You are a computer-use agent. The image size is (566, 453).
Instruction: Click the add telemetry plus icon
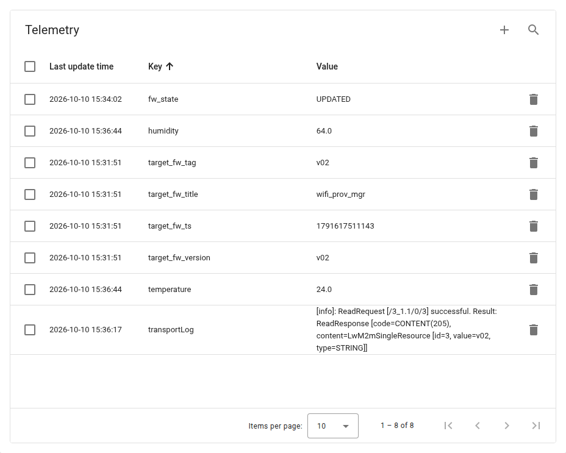click(504, 30)
